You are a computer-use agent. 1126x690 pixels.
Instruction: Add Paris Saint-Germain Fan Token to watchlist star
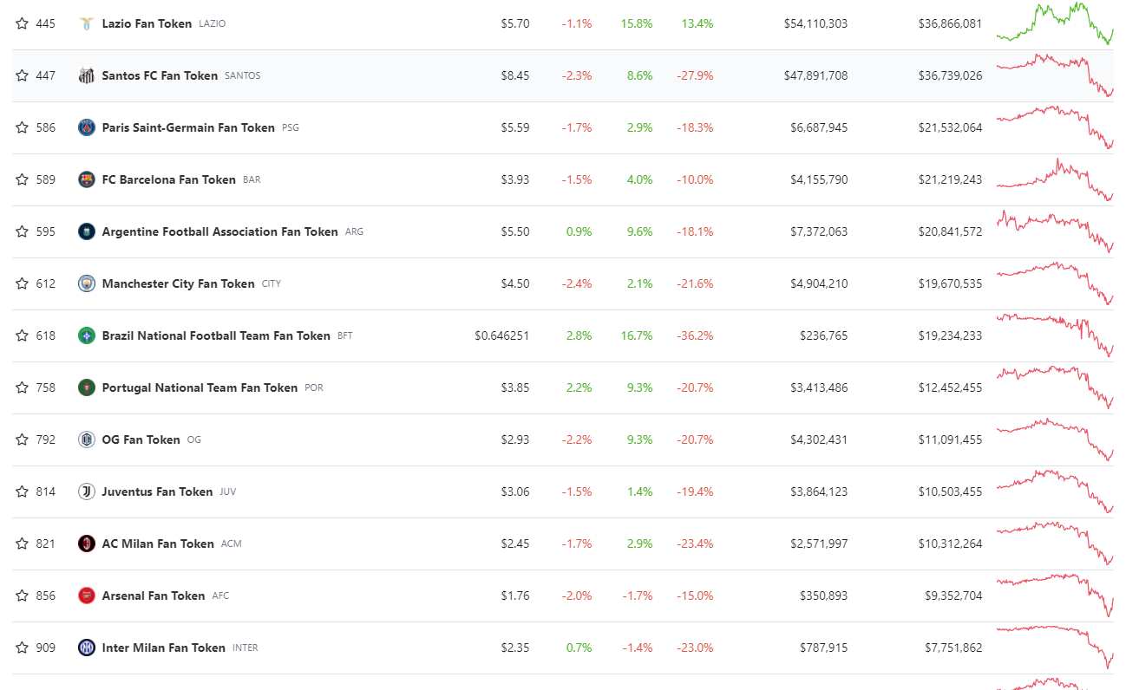pos(22,127)
